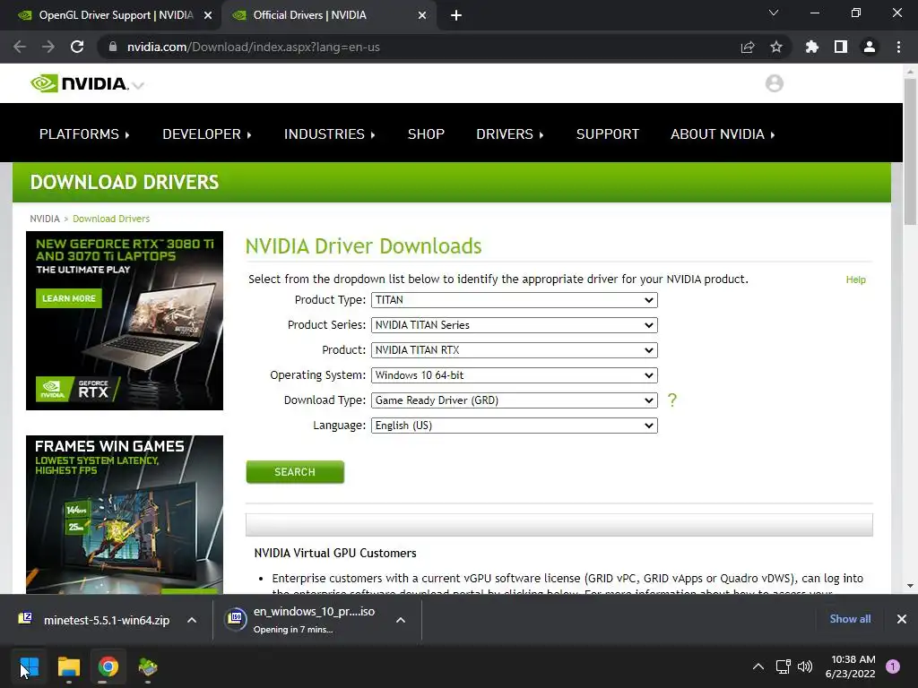Screen dimensions: 918x688
Task: Click the NVIDIA breadcrumb link
Action: click(x=45, y=219)
